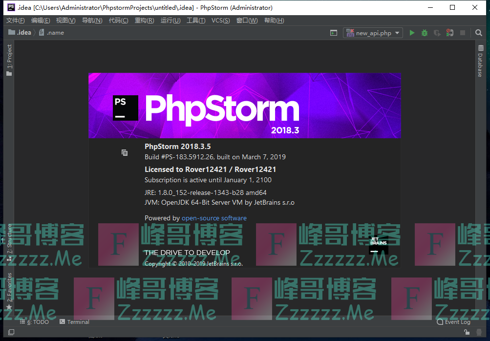Image resolution: width=490 pixels, height=341 pixels.
Task: Minimize the PhpStorm window
Action: click(430, 7)
